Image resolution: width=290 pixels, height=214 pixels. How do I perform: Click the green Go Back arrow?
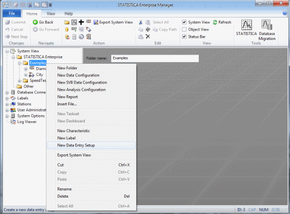35,22
